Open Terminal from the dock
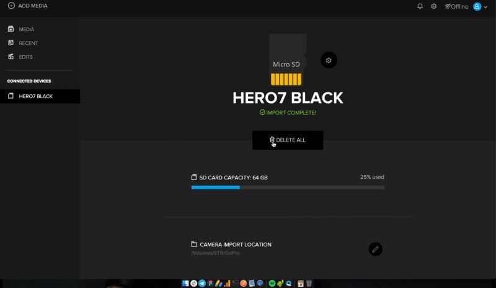 pyautogui.click(x=235, y=282)
